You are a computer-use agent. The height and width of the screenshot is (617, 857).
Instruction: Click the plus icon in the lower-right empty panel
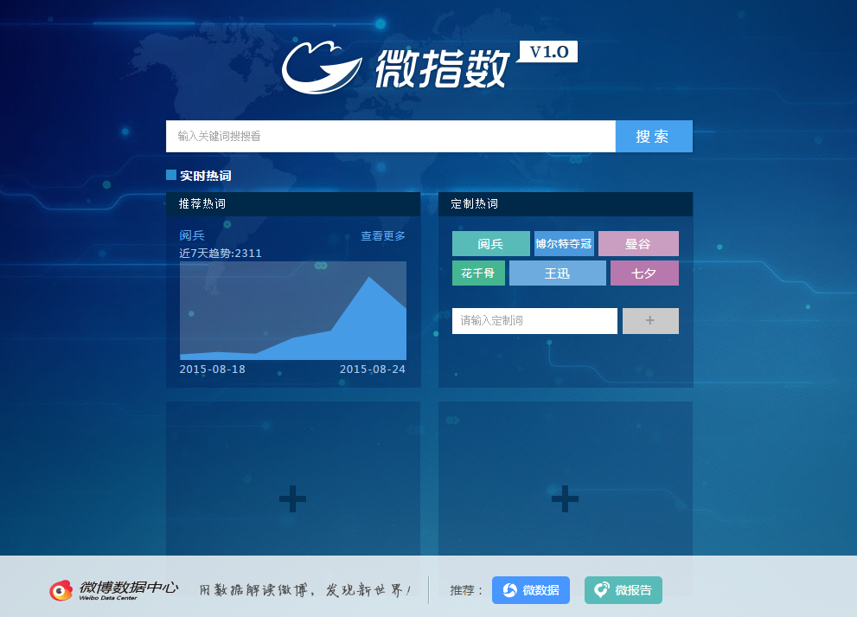click(566, 498)
